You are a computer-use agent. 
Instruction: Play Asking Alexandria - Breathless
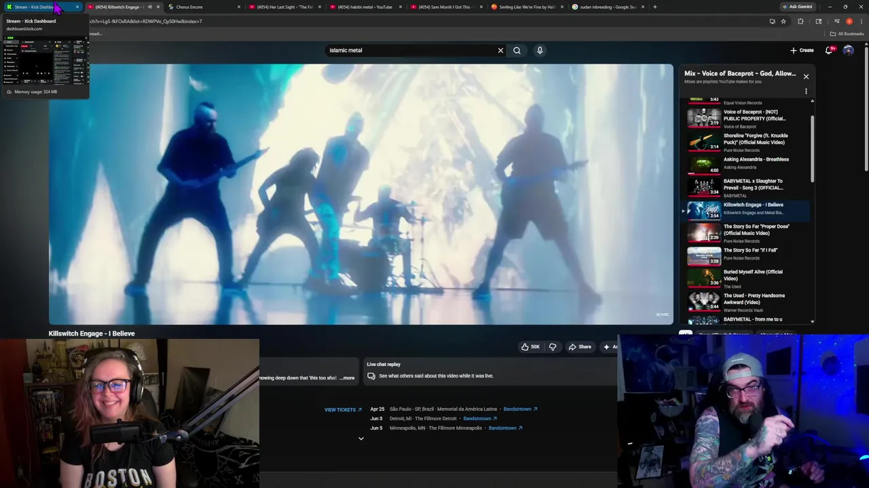point(747,164)
